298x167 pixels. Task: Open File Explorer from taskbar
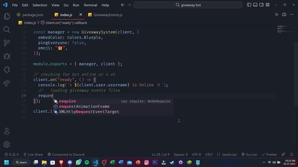(x=44, y=162)
